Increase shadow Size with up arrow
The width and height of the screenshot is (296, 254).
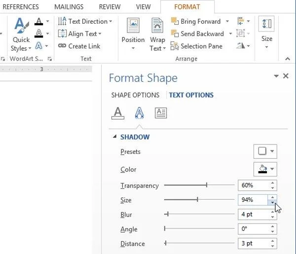[272, 197]
